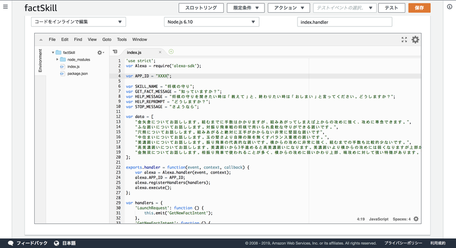456x248 pixels.
Task: Click 日本語 language selector
Action: point(69,243)
